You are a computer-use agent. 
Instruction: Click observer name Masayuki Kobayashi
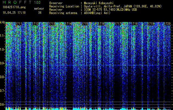click(99, 3)
